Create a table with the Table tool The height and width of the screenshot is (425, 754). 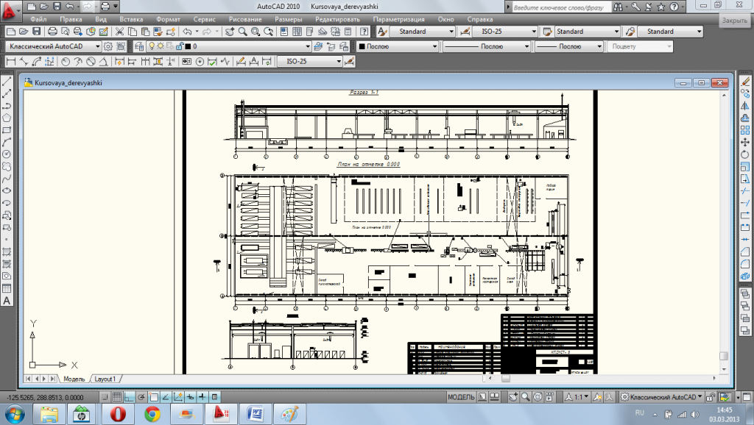(7, 289)
